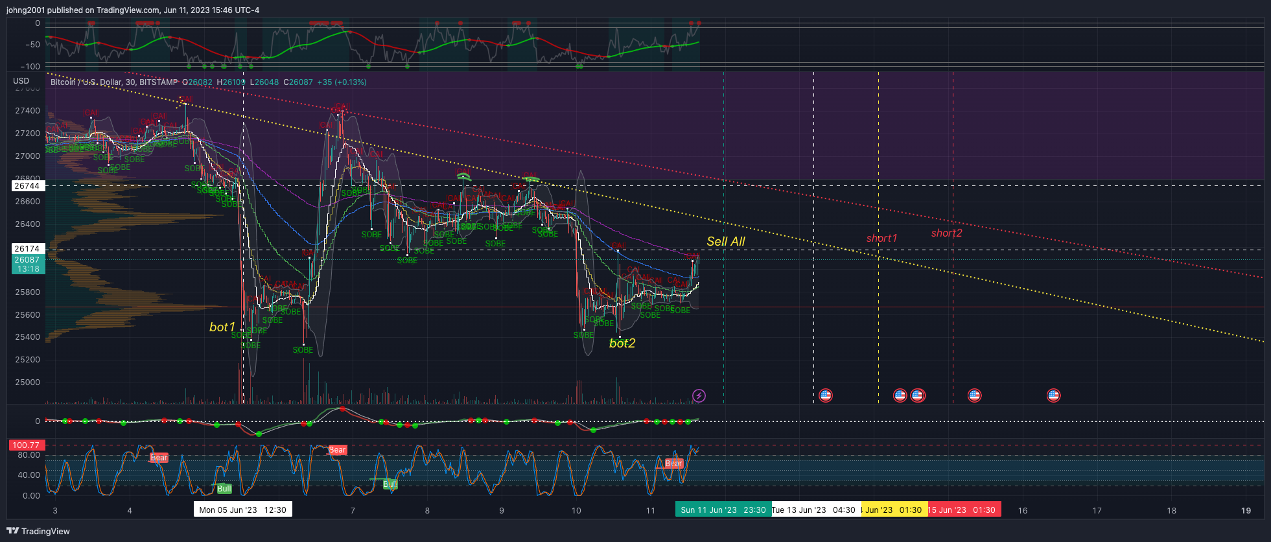Click the 40.00 stochastic axis label
The height and width of the screenshot is (542, 1271).
29,475
